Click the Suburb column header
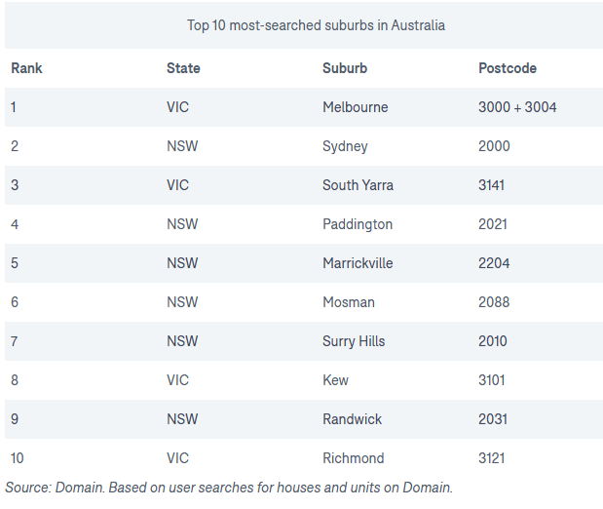Screen dimensions: 603x509 point(345,68)
